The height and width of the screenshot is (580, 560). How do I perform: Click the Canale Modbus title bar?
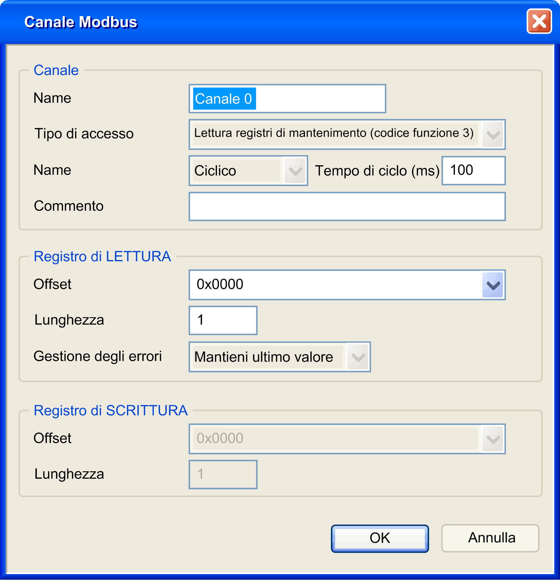coord(262,22)
